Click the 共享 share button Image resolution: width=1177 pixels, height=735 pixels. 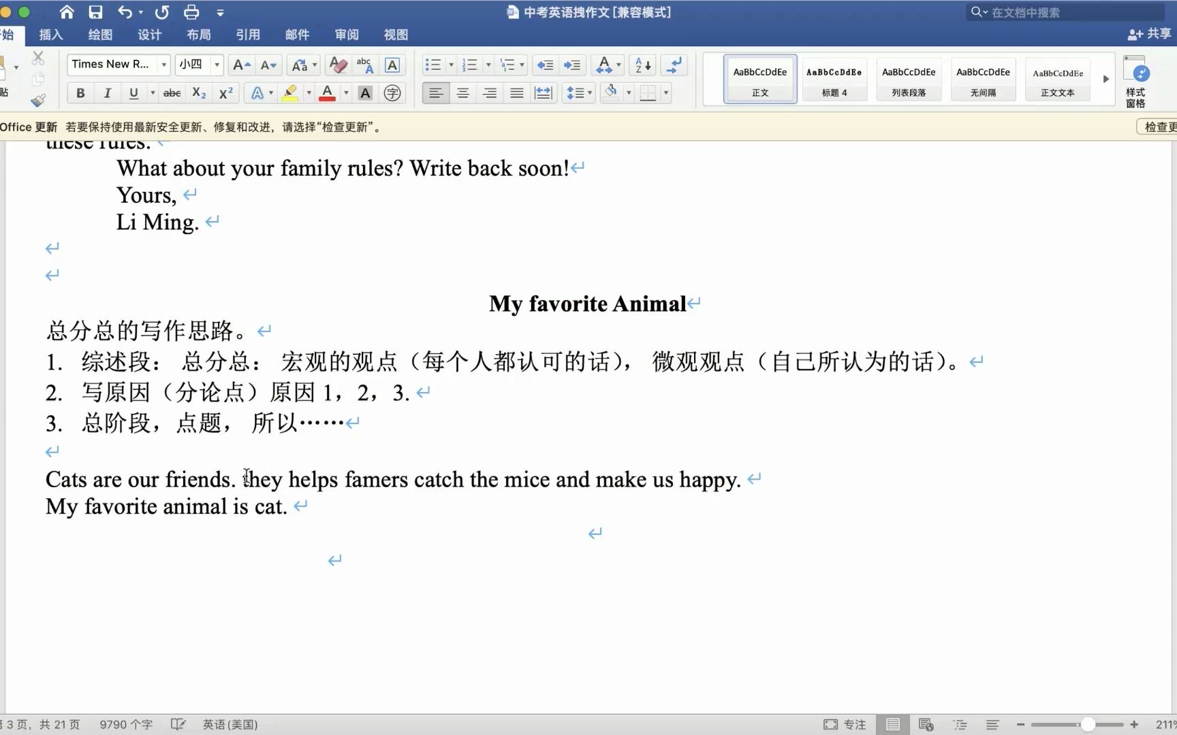click(x=1150, y=33)
